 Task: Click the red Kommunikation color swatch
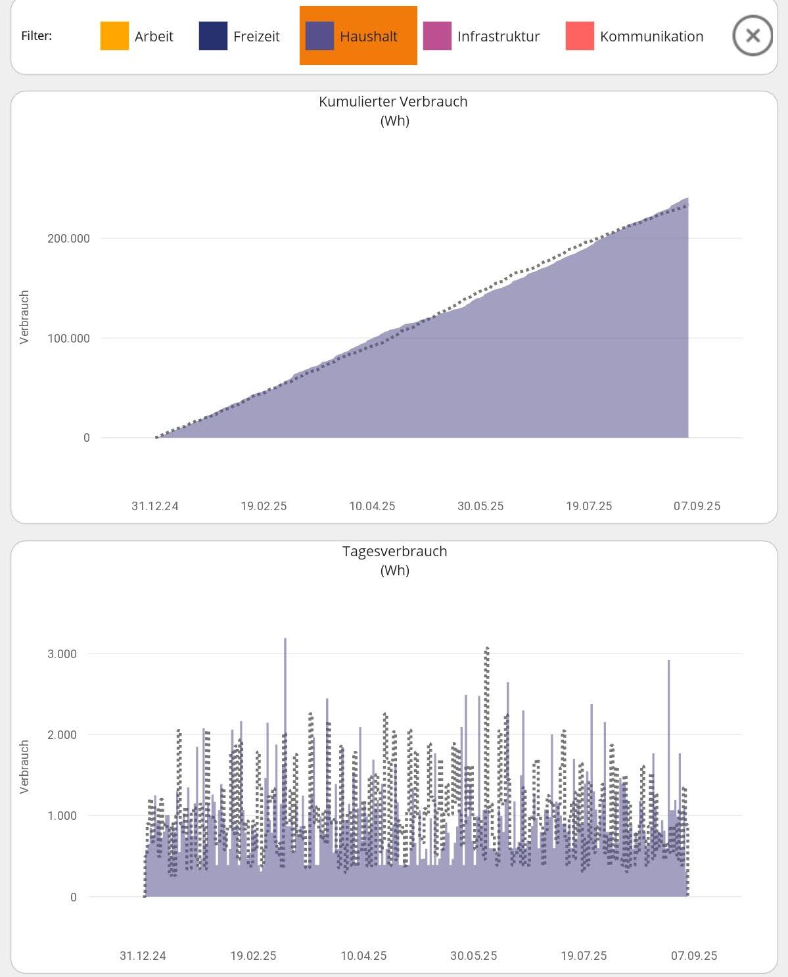(580, 36)
